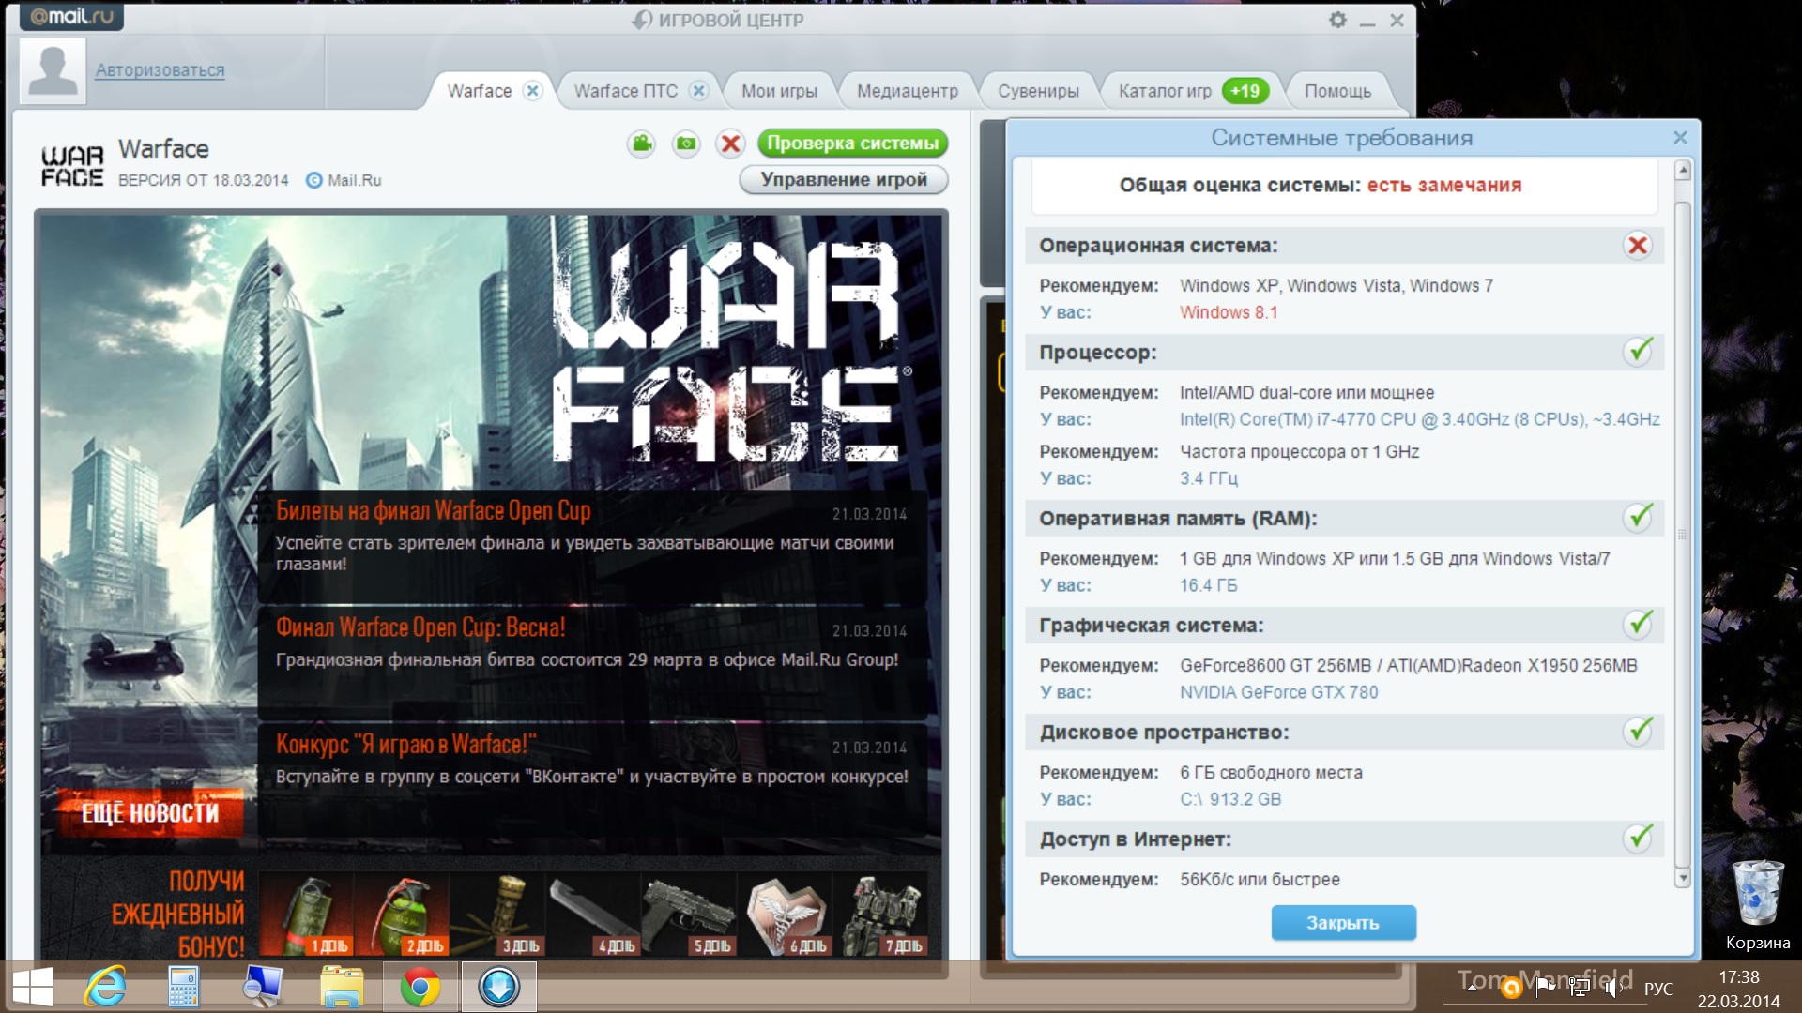This screenshot has width=1802, height=1013.
Task: Launch Internet Explorer from taskbar
Action: pos(105,988)
